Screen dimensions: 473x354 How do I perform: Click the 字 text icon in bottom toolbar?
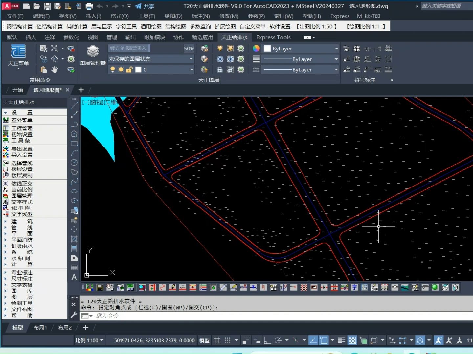[354, 287]
